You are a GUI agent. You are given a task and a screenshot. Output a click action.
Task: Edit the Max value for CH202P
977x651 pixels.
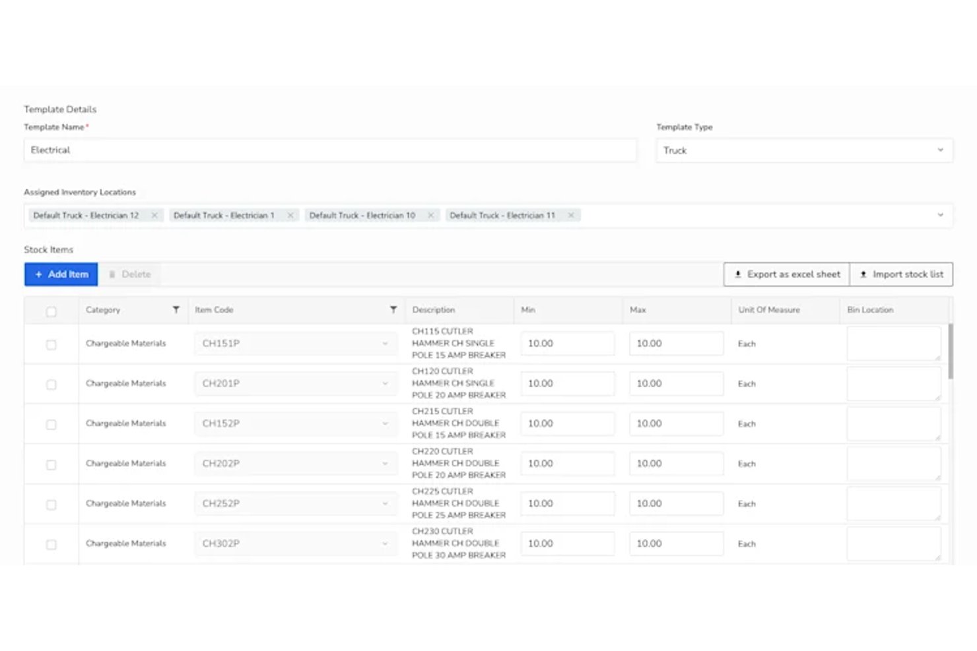[x=676, y=464]
